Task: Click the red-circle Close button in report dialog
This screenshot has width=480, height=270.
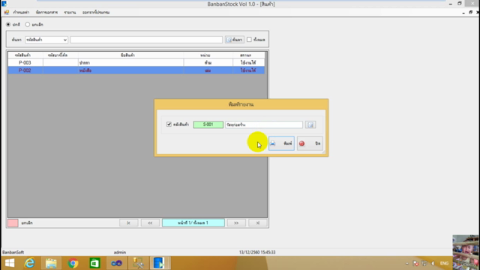Action: 310,143
